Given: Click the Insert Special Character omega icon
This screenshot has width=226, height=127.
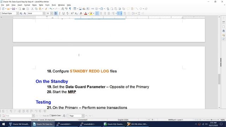Looking at the screenshot, I should click(102, 9).
